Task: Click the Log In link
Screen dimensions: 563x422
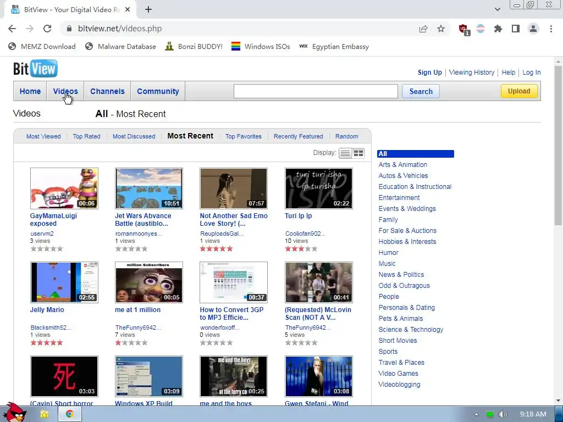Action: 532,73
